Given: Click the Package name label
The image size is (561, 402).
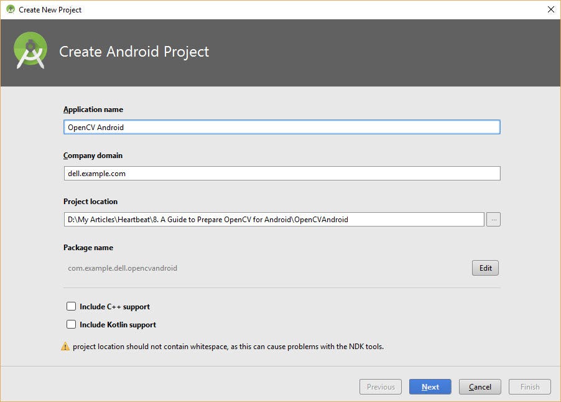Looking at the screenshot, I should (88, 248).
